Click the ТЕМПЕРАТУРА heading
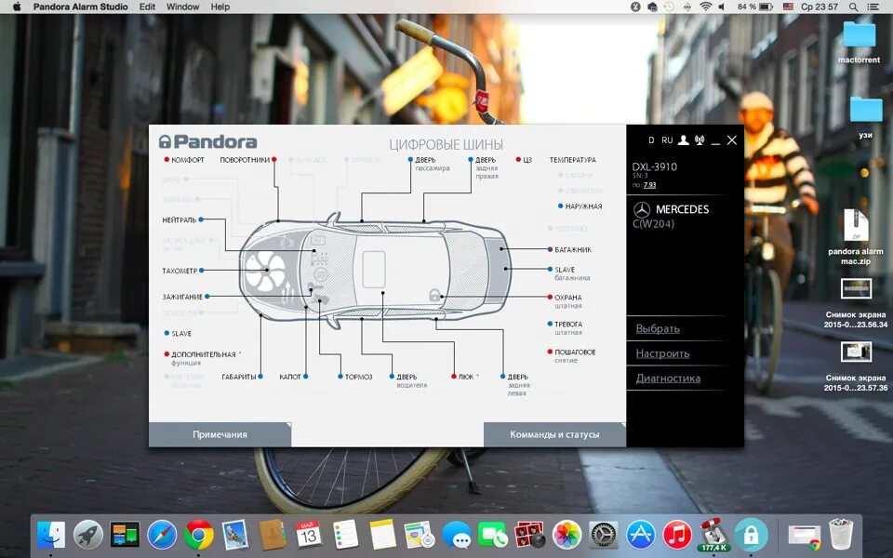Image resolution: width=893 pixels, height=558 pixels. pyautogui.click(x=572, y=160)
